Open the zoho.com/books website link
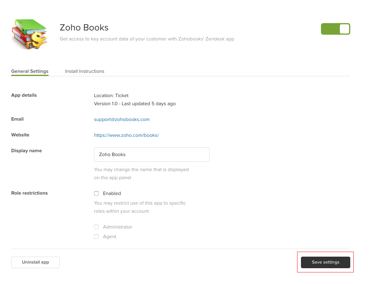The width and height of the screenshot is (373, 284). coord(126,135)
